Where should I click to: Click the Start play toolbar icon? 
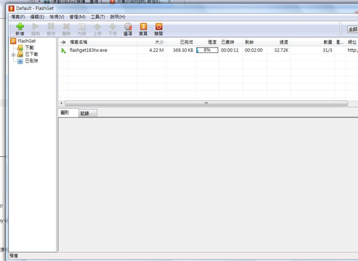pyautogui.click(x=35, y=27)
